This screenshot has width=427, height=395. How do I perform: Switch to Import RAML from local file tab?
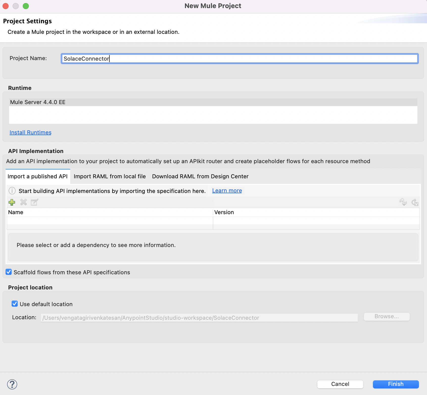point(110,176)
